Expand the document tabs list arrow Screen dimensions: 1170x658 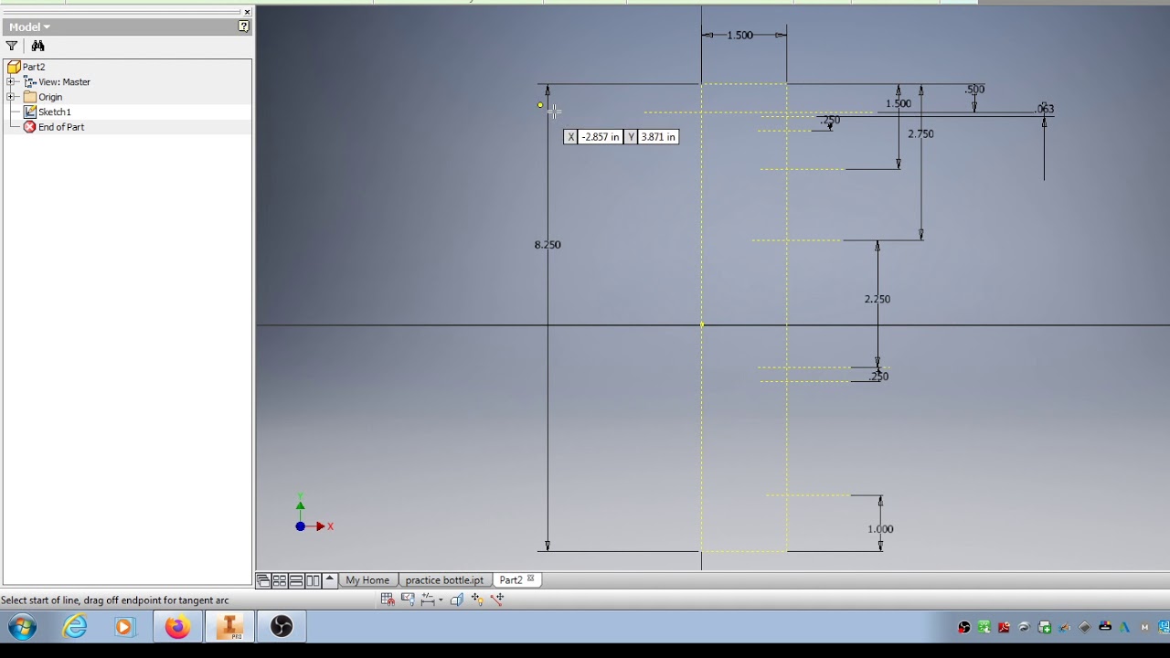click(x=330, y=579)
